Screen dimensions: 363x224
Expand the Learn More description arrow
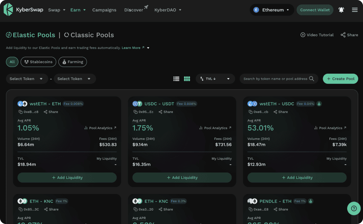click(148, 48)
